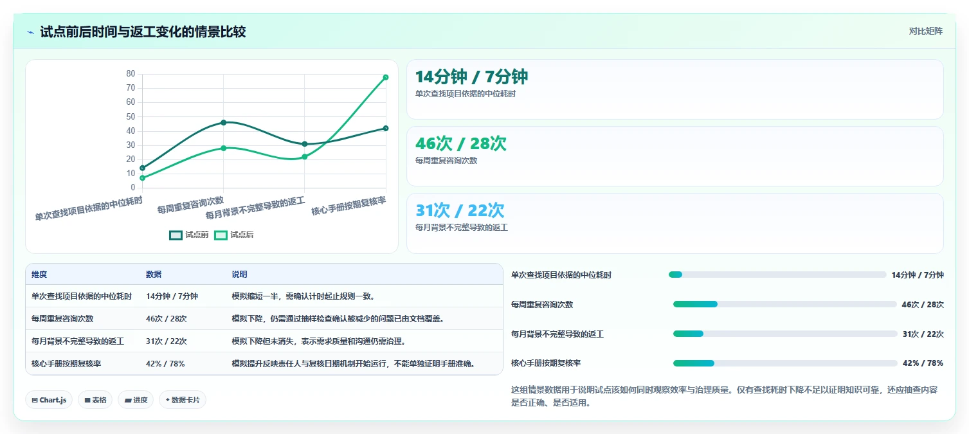
Task: Click the 试点后 data point at 78
Action: click(386, 77)
